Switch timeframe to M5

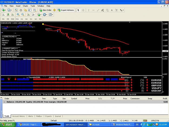pos(8,19)
